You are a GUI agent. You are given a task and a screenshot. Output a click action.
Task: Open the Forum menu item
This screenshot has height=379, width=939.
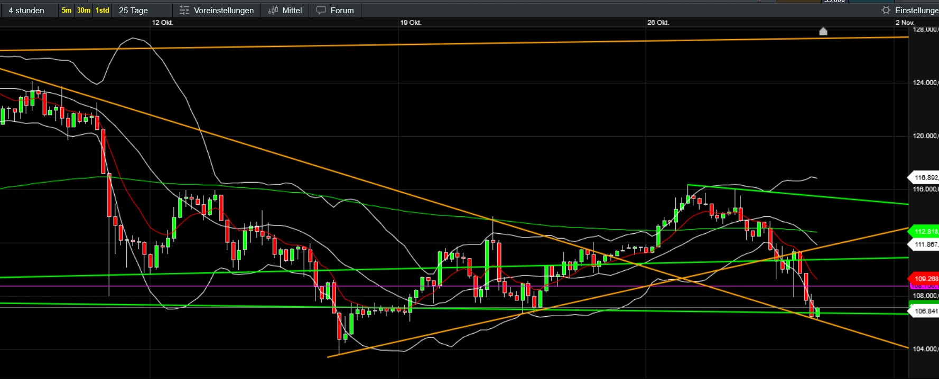342,11
